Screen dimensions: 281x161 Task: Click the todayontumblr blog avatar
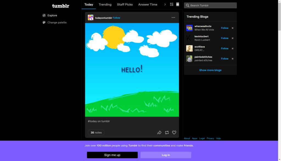pos(91,18)
